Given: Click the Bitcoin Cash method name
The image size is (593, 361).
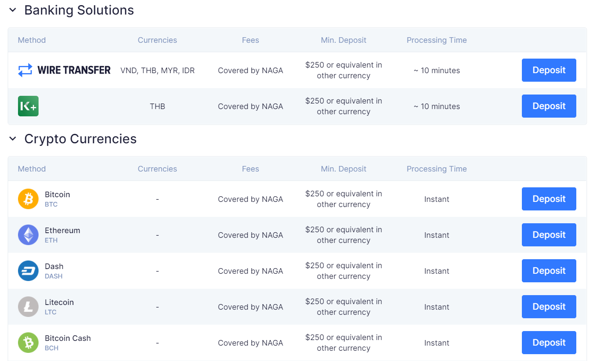Looking at the screenshot, I should coord(68,338).
